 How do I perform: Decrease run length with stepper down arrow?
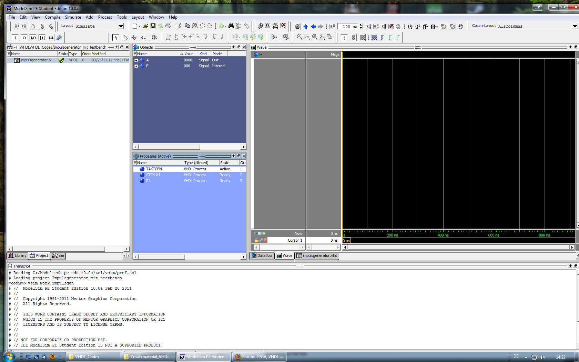click(361, 28)
